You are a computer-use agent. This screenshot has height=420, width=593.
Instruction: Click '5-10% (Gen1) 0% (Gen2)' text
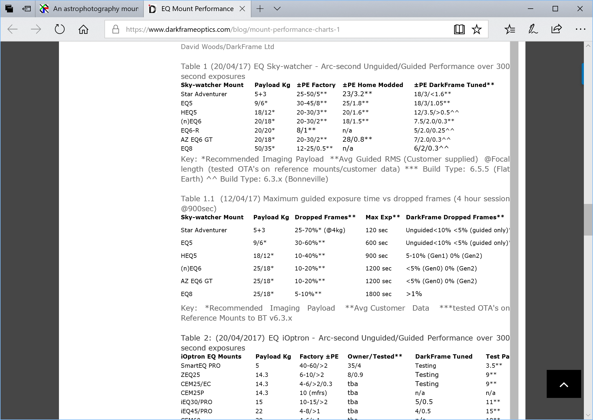pyautogui.click(x=444, y=256)
